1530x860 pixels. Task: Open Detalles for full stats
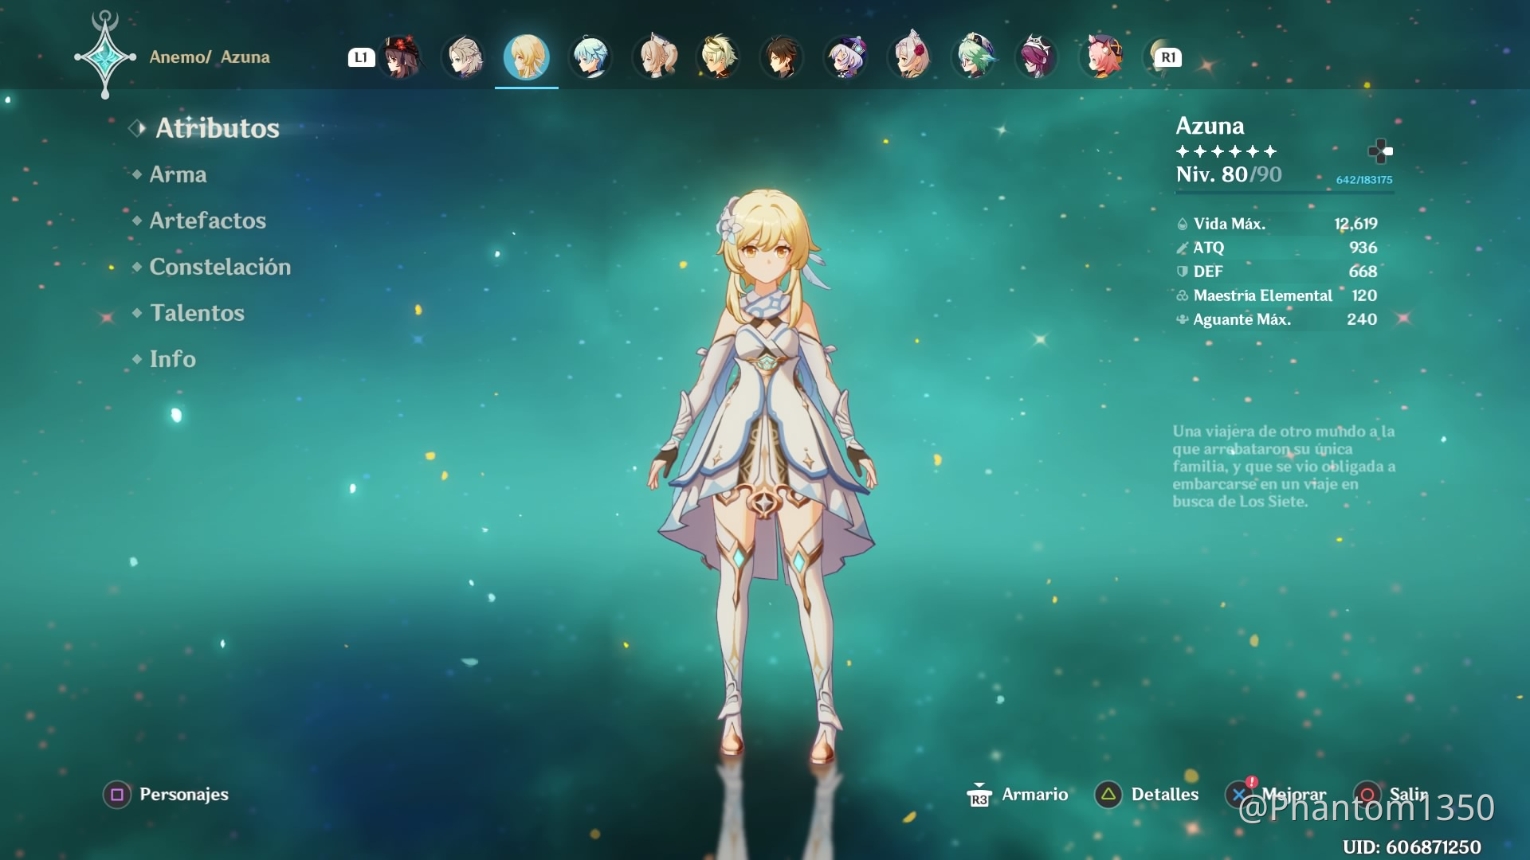click(x=1165, y=795)
